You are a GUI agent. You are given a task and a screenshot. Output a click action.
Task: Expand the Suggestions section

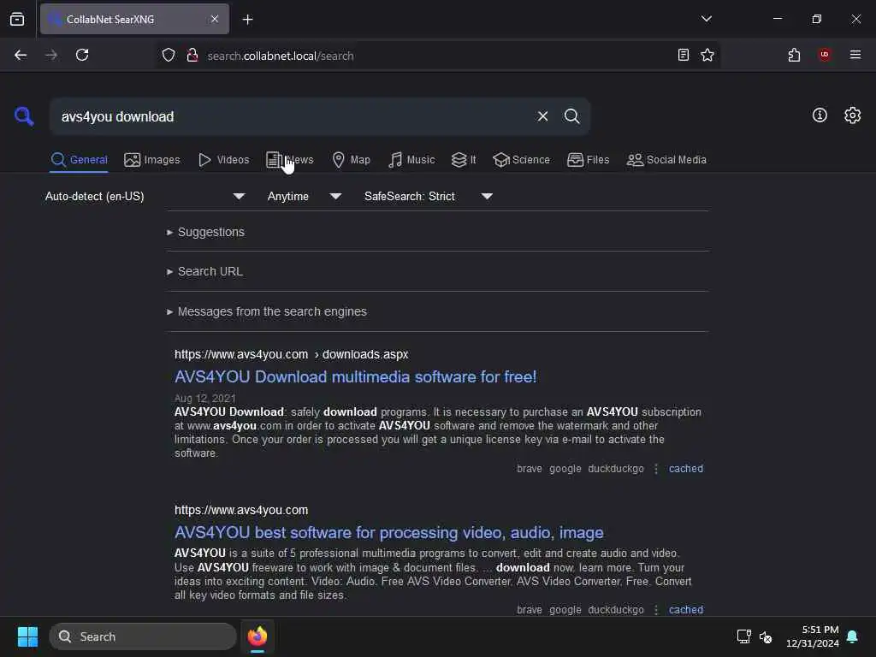point(205,232)
